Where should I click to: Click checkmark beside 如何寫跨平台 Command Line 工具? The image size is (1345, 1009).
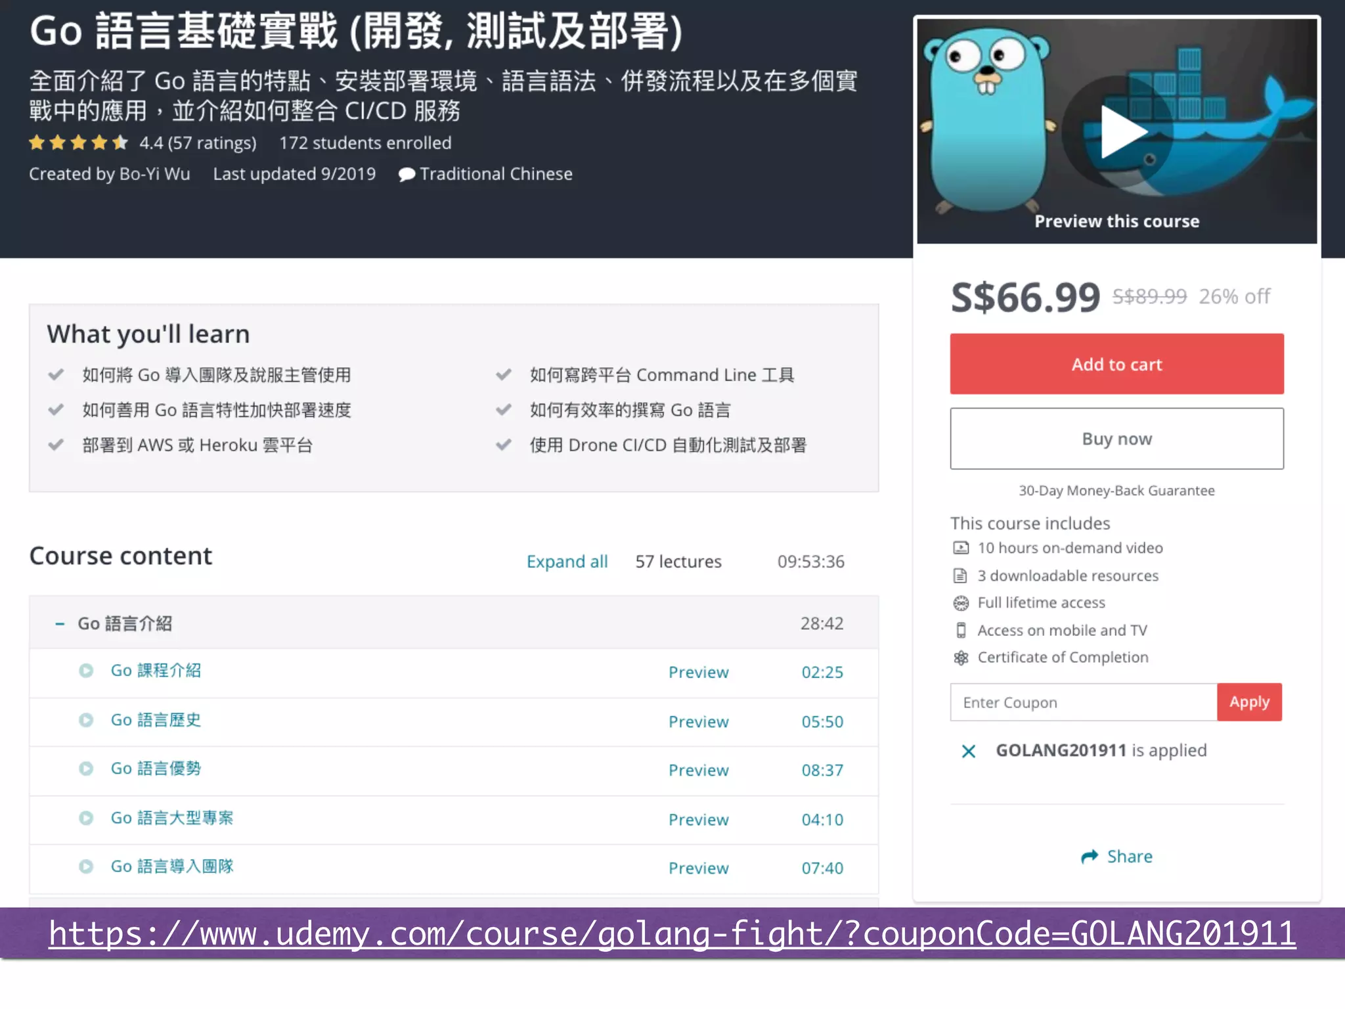coord(504,374)
